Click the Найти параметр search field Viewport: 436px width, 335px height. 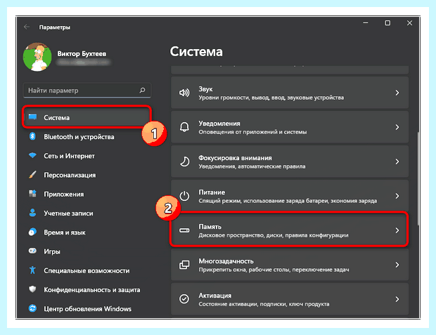click(x=86, y=91)
